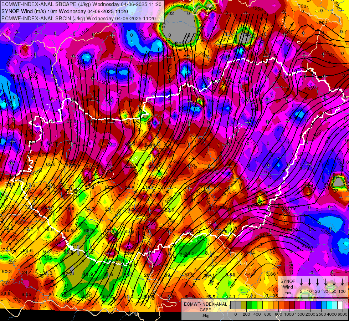Click the 6000 tick label on the CAPE scale
Viewport: 349px width, 321px height.
[343, 314]
